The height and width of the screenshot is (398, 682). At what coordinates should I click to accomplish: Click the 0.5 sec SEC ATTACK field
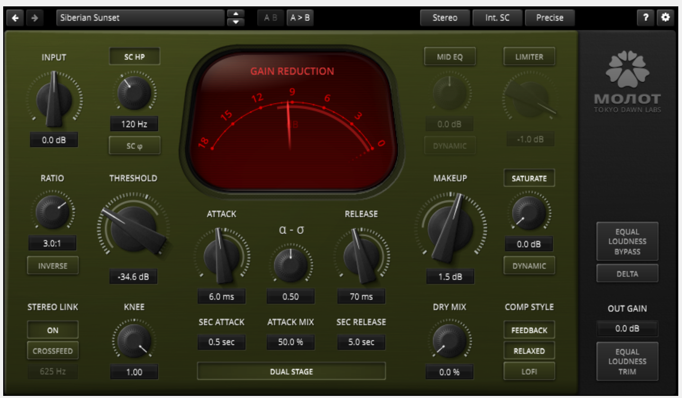pos(221,342)
